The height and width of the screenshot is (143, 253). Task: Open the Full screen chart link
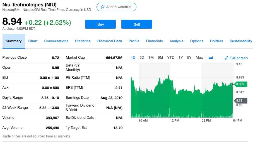[236, 58]
